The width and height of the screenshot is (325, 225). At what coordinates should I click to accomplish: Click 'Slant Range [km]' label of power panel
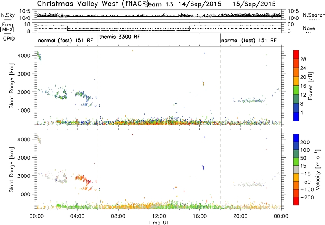pos(11,86)
